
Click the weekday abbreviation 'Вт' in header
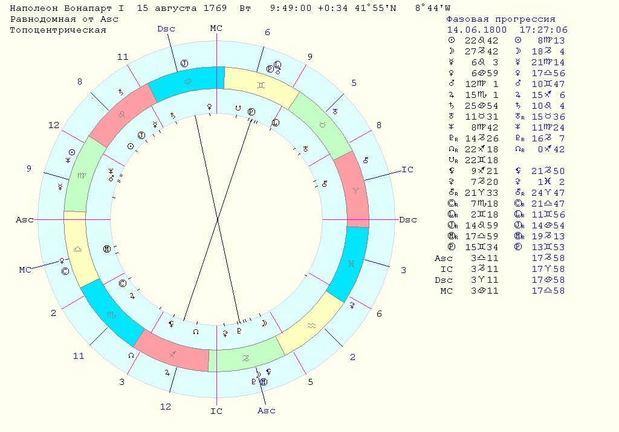[x=245, y=8]
